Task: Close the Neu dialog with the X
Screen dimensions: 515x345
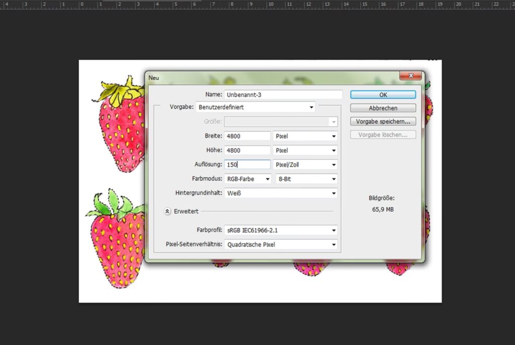Action: click(x=410, y=76)
